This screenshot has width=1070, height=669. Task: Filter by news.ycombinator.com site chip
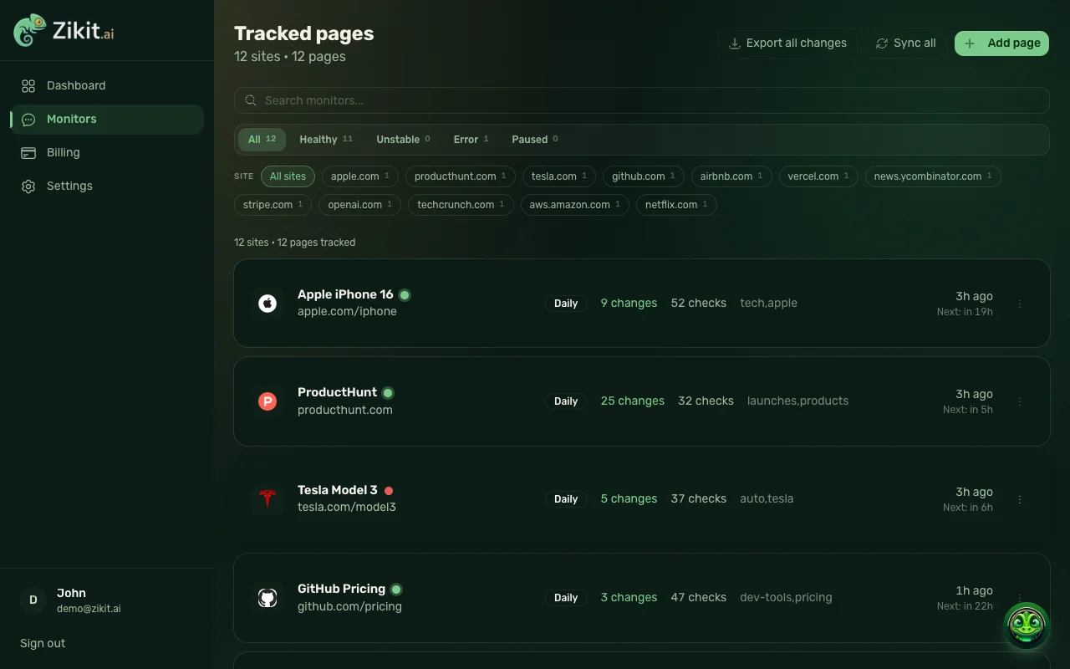pos(933,176)
